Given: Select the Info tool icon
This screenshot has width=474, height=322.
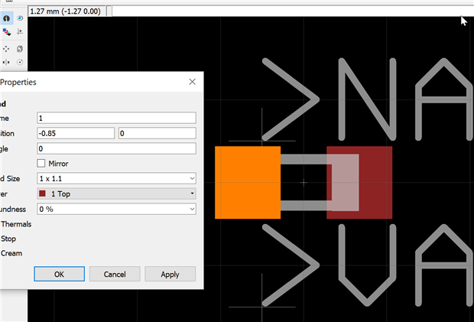Looking at the screenshot, I should coord(6,18).
